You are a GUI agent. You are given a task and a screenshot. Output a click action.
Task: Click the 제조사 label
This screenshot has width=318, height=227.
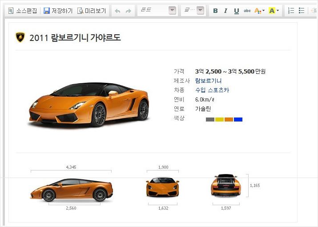[x=182, y=81]
